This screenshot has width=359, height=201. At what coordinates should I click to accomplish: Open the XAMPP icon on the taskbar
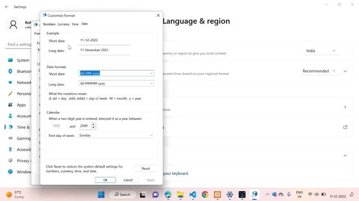[217, 195]
